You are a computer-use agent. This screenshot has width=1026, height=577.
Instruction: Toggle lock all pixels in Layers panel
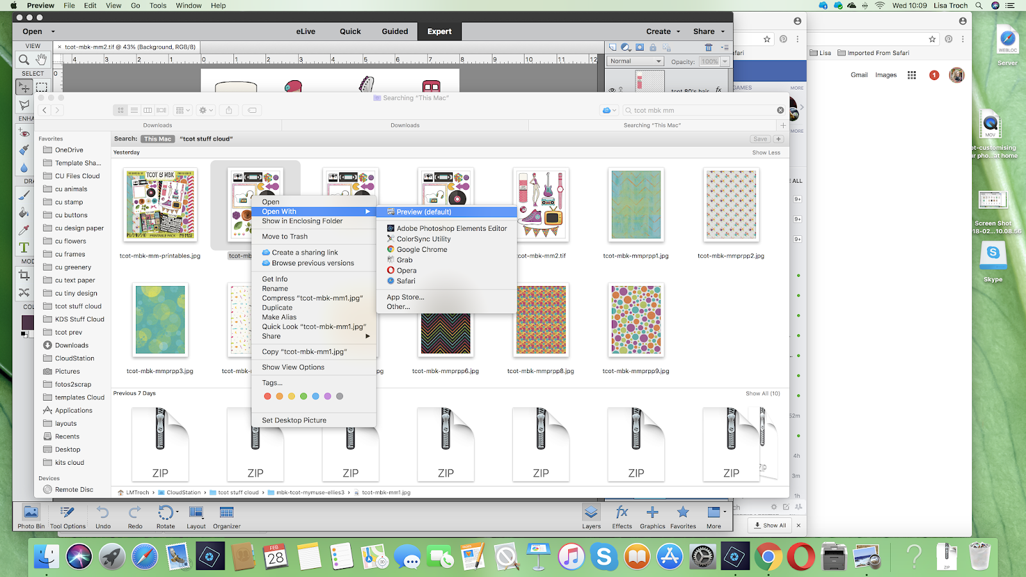tap(653, 47)
